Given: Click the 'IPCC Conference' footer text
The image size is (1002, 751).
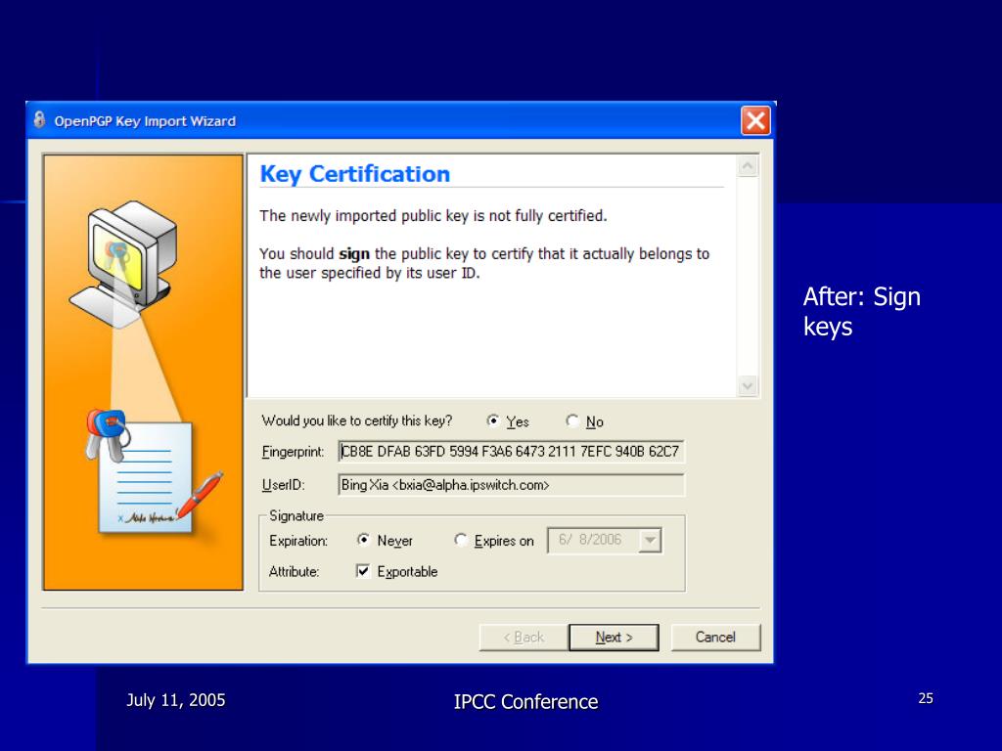Looking at the screenshot, I should 525,702.
